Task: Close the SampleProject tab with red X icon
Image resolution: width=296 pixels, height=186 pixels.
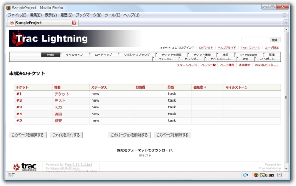Action: point(74,23)
